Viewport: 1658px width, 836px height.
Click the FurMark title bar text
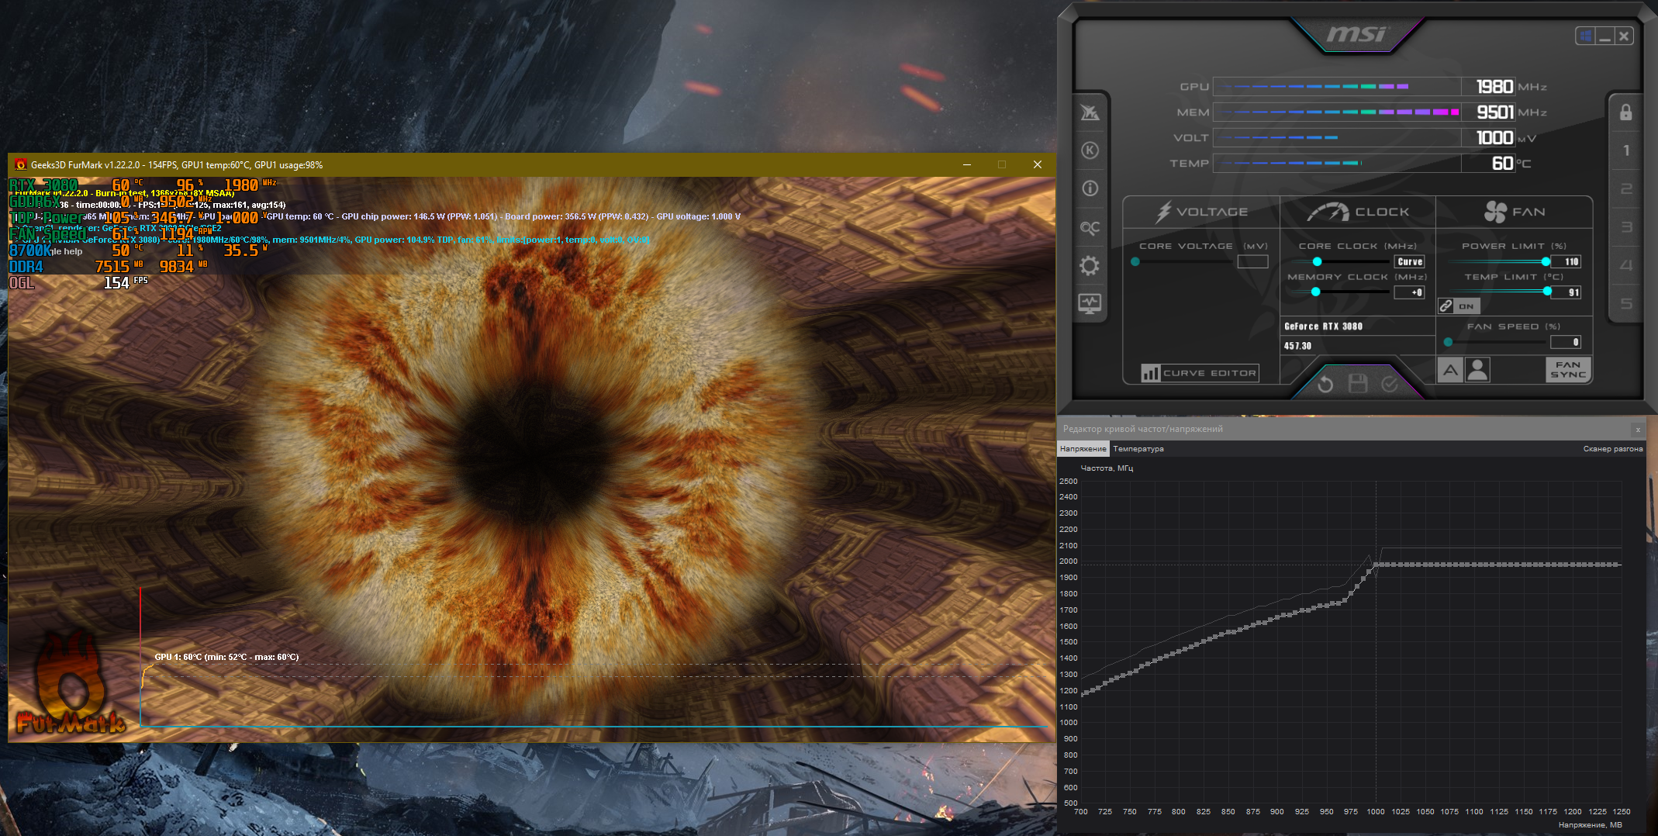coord(177,164)
